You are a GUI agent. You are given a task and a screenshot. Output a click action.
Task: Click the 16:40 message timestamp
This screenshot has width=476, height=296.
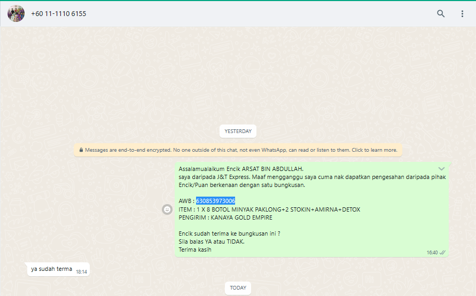(x=432, y=252)
